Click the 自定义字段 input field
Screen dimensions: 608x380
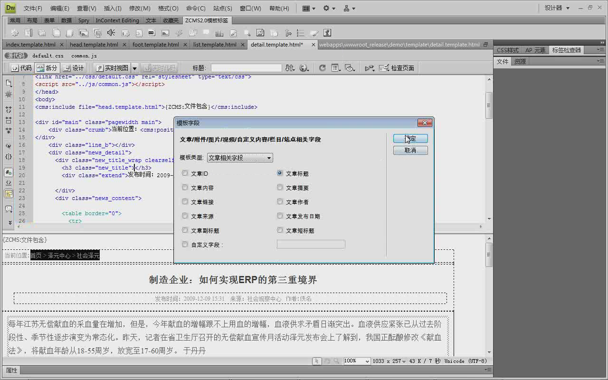pyautogui.click(x=311, y=244)
